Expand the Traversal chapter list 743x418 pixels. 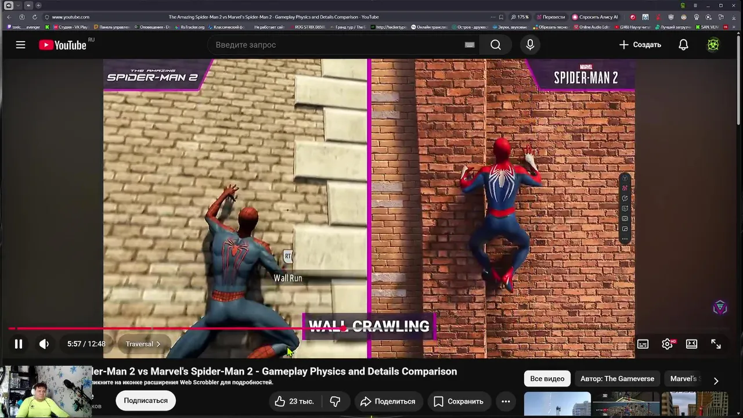click(143, 344)
